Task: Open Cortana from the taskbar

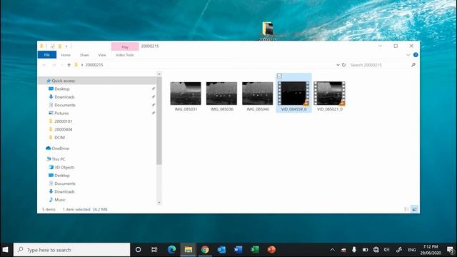Action: [x=138, y=250]
